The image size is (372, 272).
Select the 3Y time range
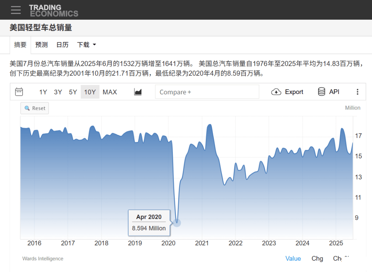pos(58,92)
